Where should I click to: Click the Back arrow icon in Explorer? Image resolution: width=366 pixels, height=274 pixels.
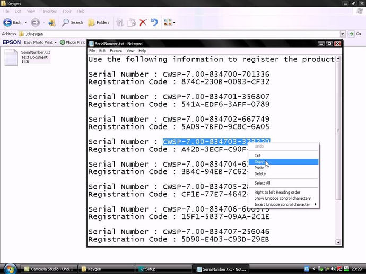(x=7, y=22)
